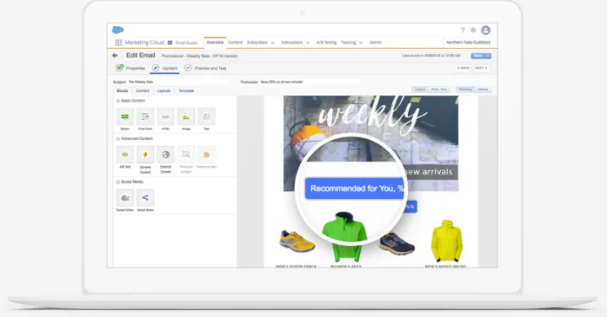
Task: Open the Admin tab
Action: [375, 43]
